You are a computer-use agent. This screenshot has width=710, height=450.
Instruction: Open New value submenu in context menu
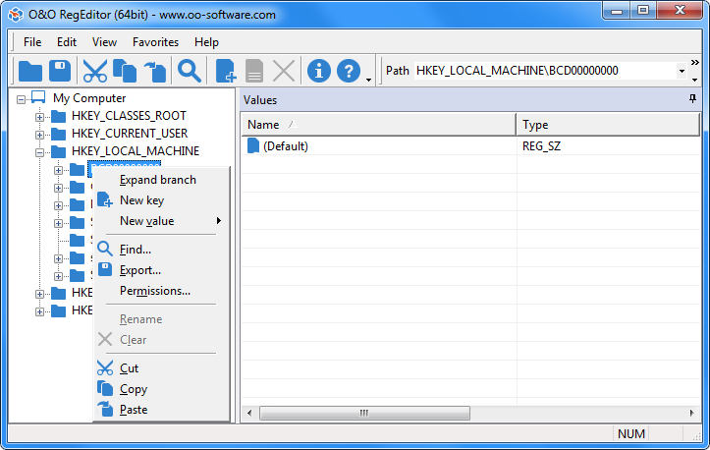[x=161, y=221]
